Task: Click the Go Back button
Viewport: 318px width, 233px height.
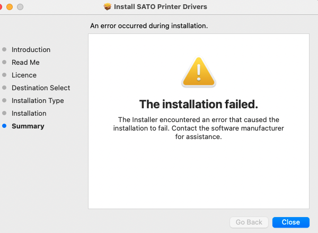Action: point(249,222)
